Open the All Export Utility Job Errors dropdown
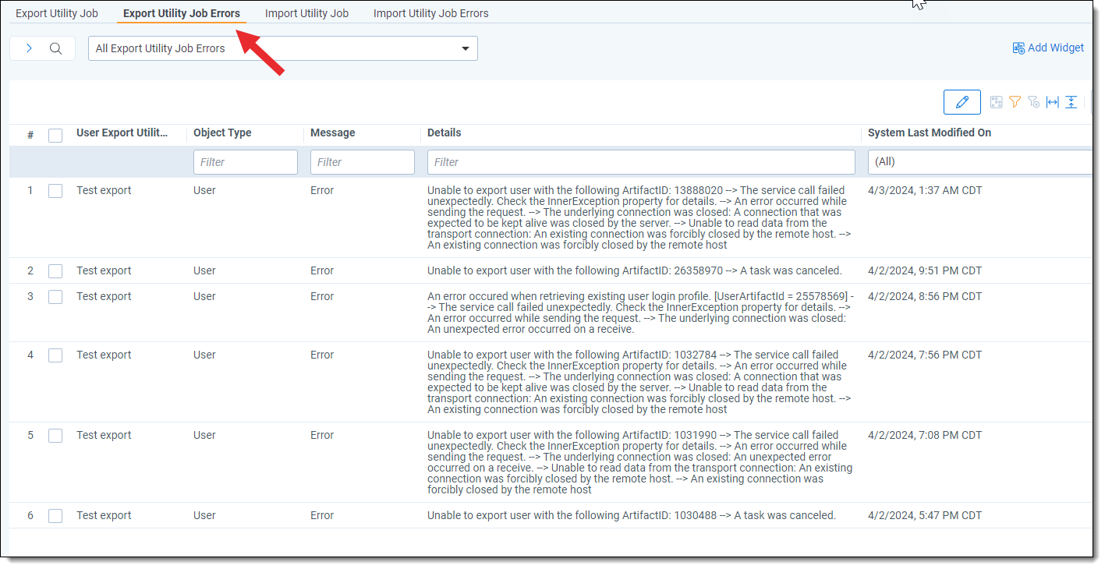Viewport: 1105px width, 569px height. click(282, 48)
